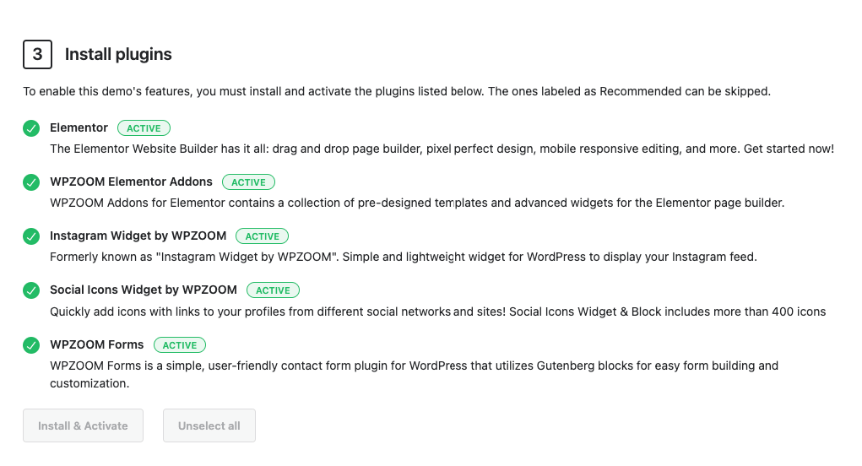Click the ACTIVE badge beside Elementor

click(144, 128)
